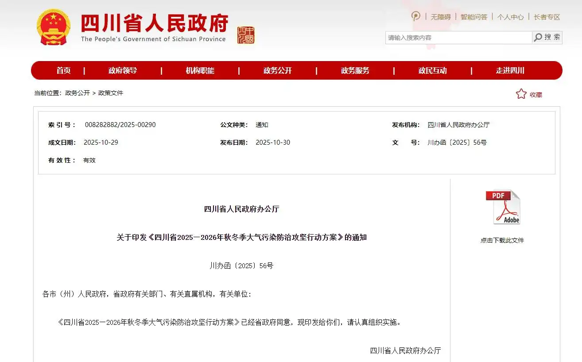The image size is (582, 362).
Task: Select 政务公开 in the red navigation bar
Action: 277,70
